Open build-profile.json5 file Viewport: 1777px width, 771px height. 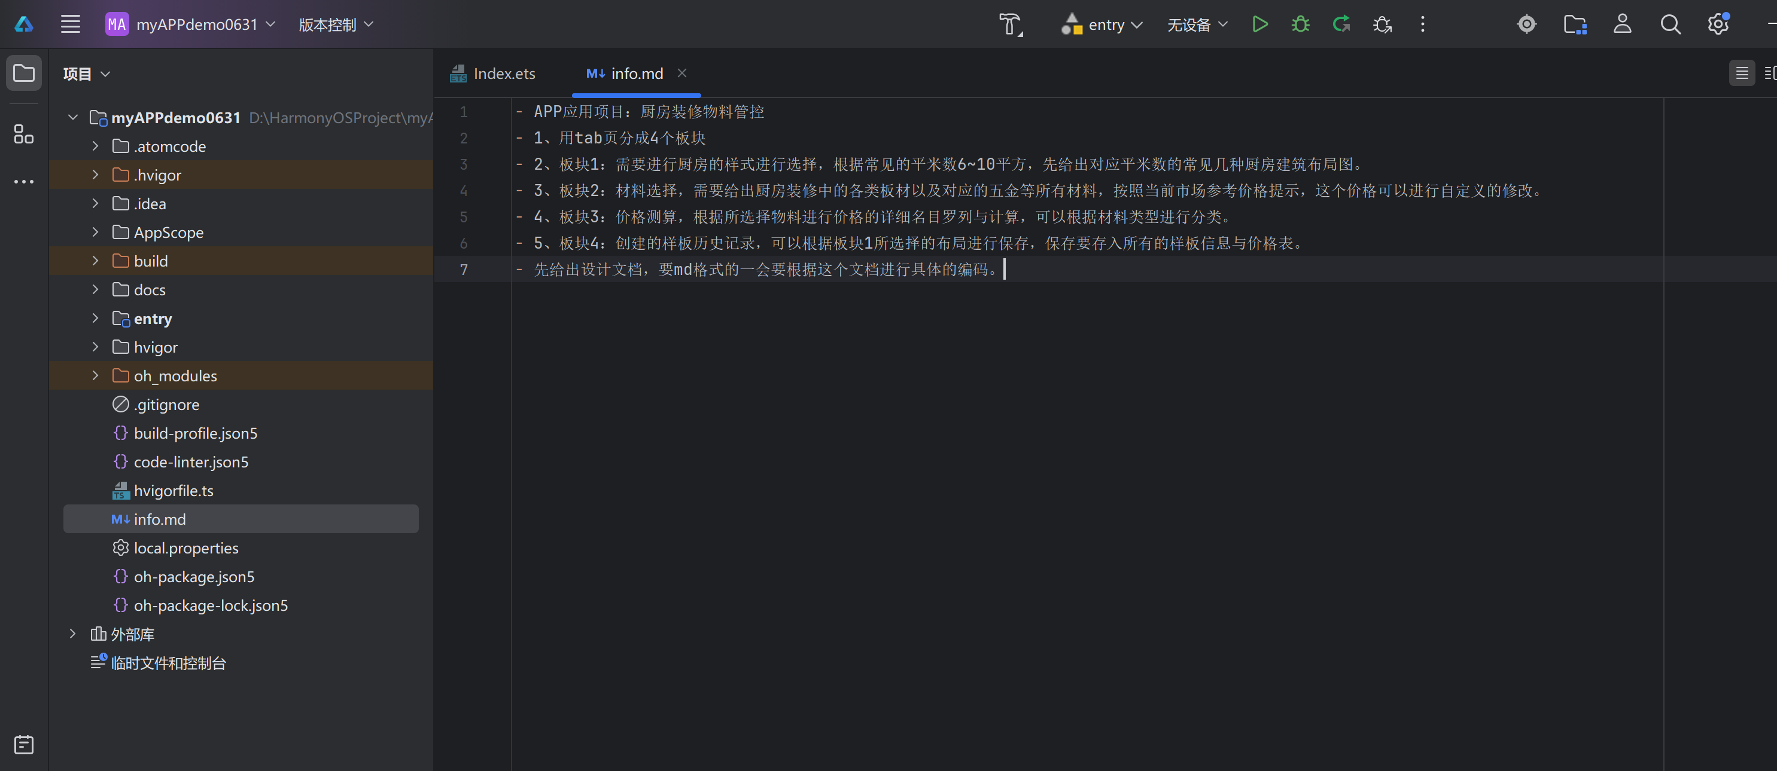tap(196, 433)
